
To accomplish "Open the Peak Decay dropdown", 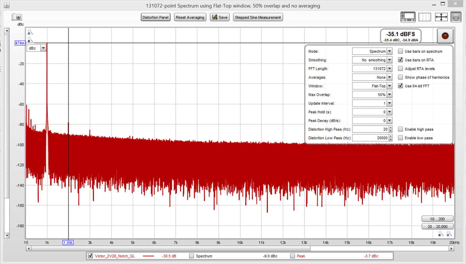I will tap(389, 121).
